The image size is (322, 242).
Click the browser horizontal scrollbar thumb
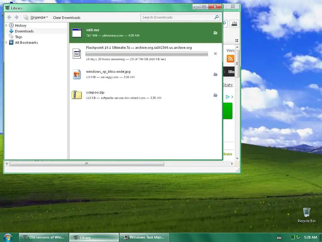click(87, 164)
